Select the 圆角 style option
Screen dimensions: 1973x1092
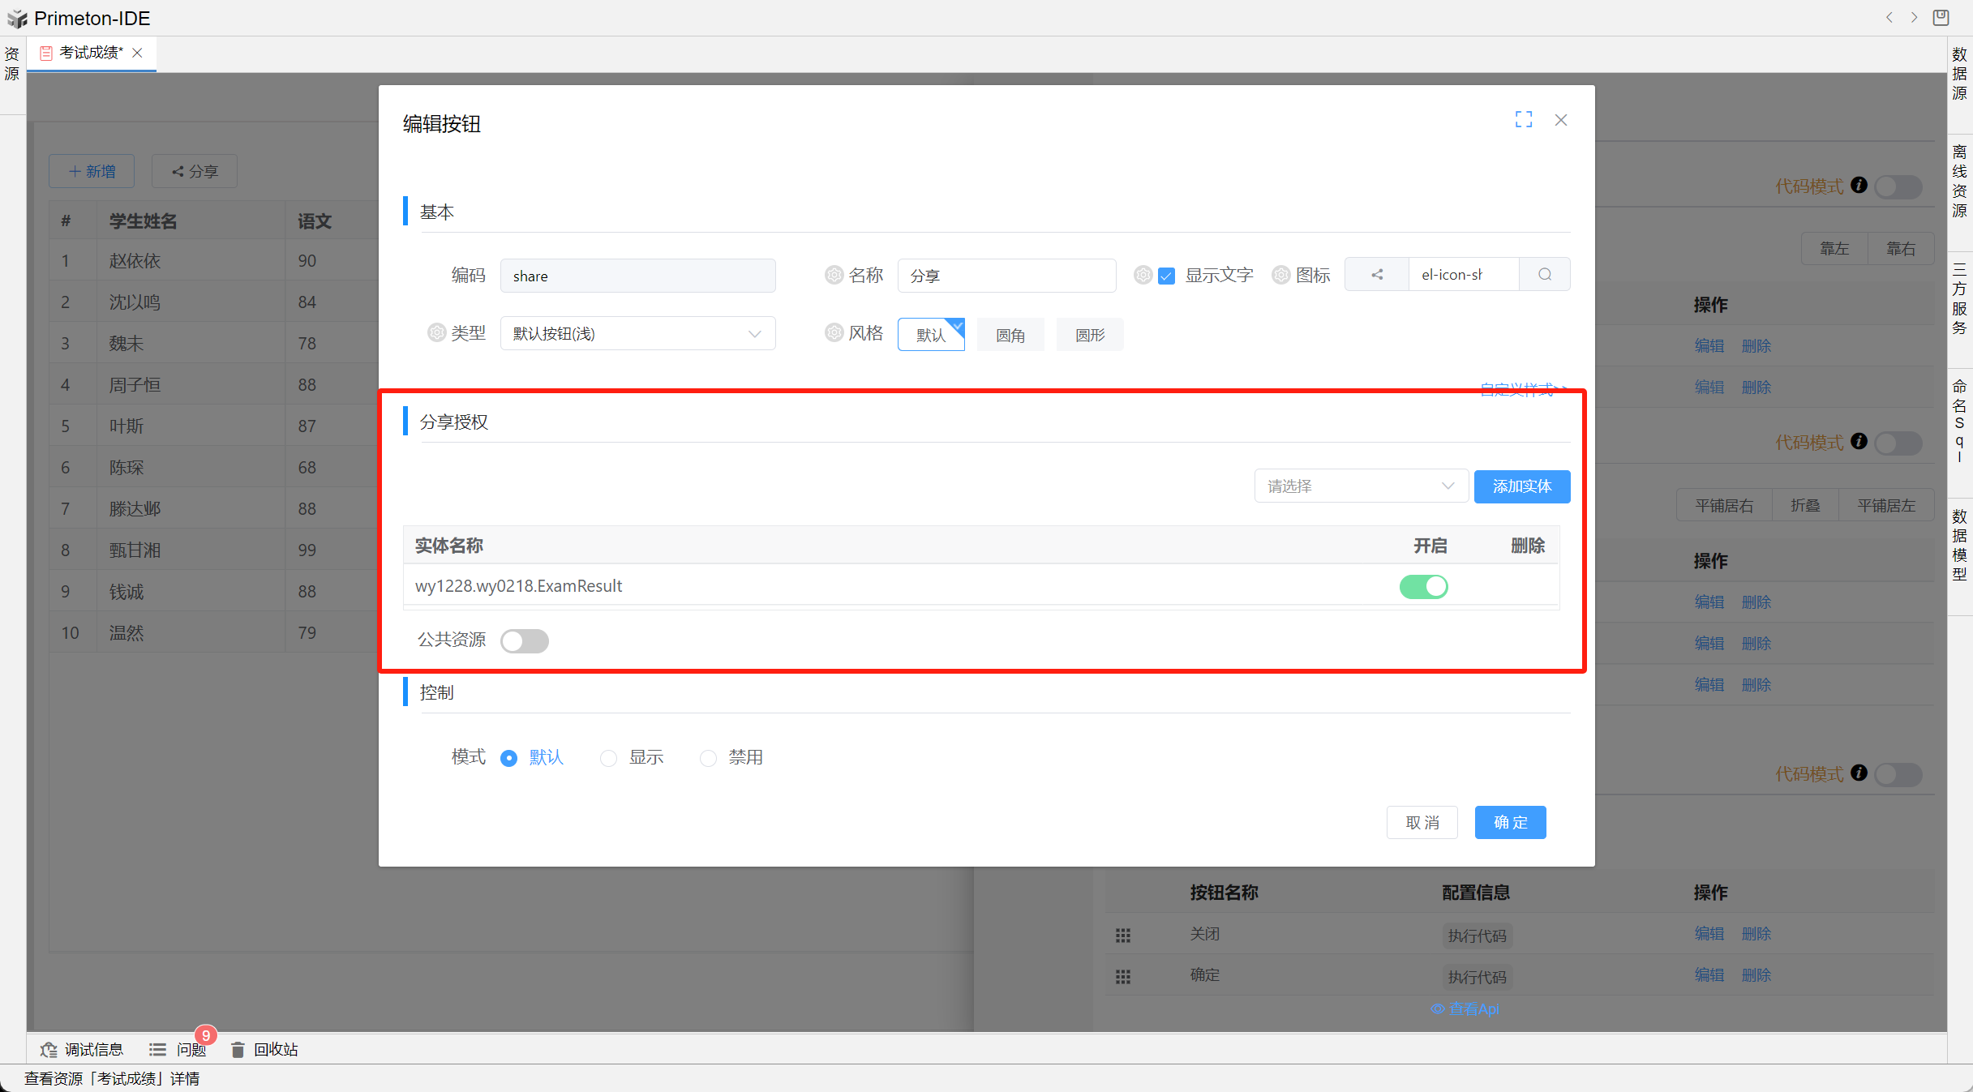click(1010, 335)
